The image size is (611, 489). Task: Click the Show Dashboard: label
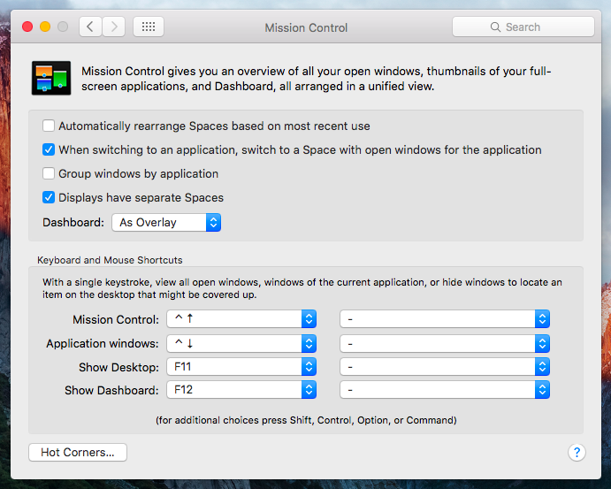coord(111,390)
